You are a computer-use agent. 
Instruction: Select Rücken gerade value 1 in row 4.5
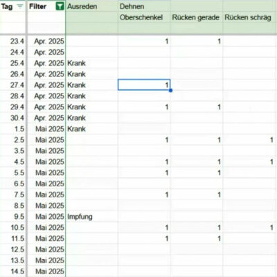tap(197, 162)
